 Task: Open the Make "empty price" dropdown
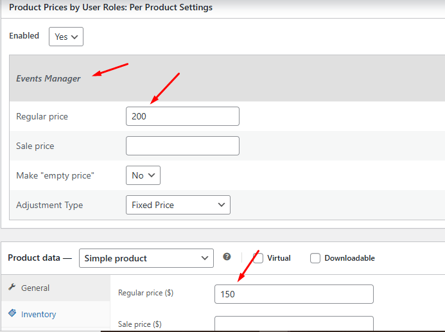click(x=143, y=175)
